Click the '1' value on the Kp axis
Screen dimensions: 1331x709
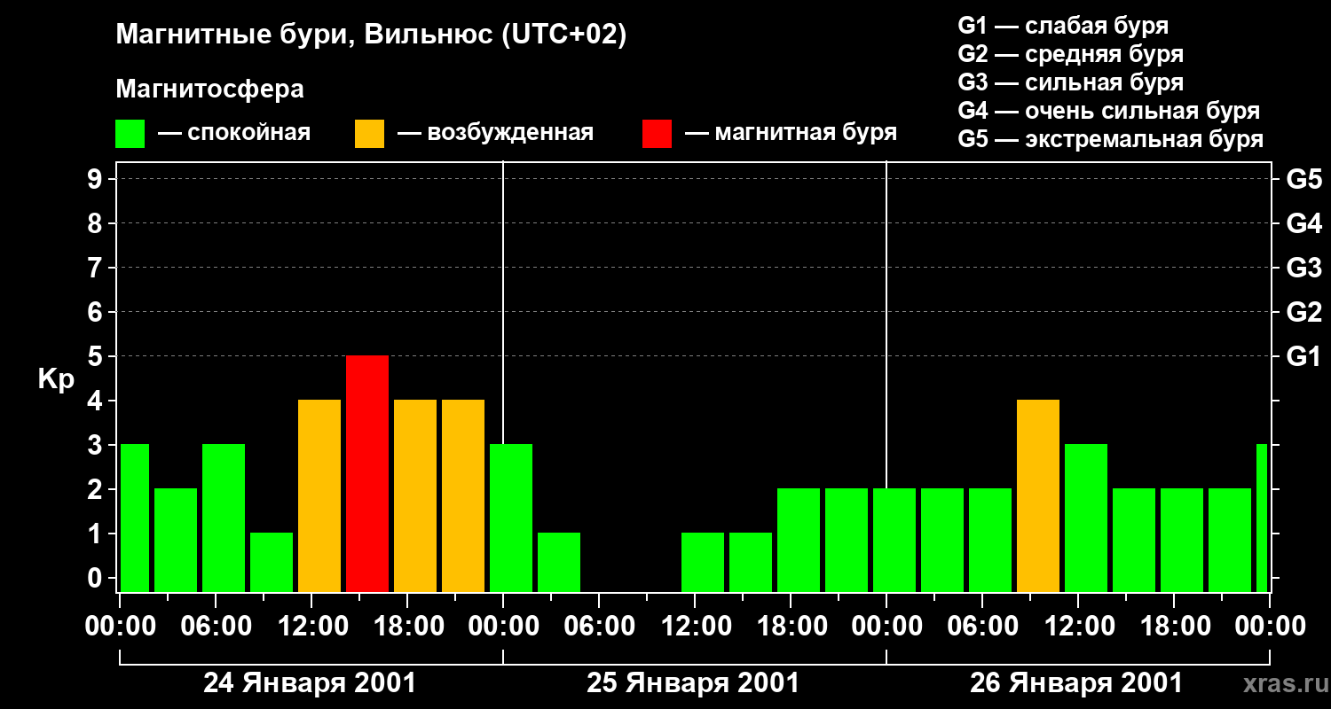[x=97, y=534]
